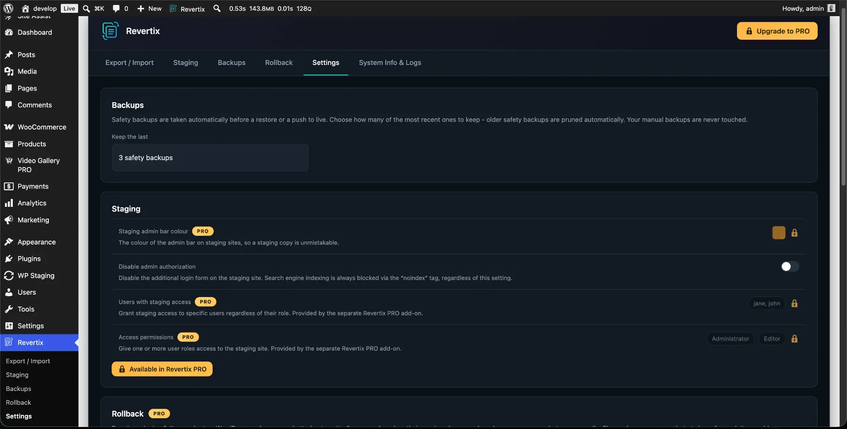Click lock icon next to jane, john
Image resolution: width=847 pixels, height=429 pixels.
[794, 303]
